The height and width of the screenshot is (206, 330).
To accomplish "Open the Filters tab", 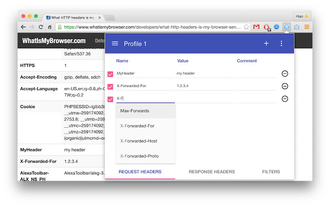I will coord(271,171).
